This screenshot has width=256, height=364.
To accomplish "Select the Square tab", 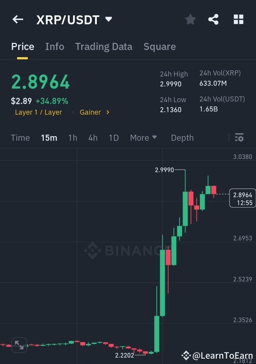I will (x=160, y=46).
